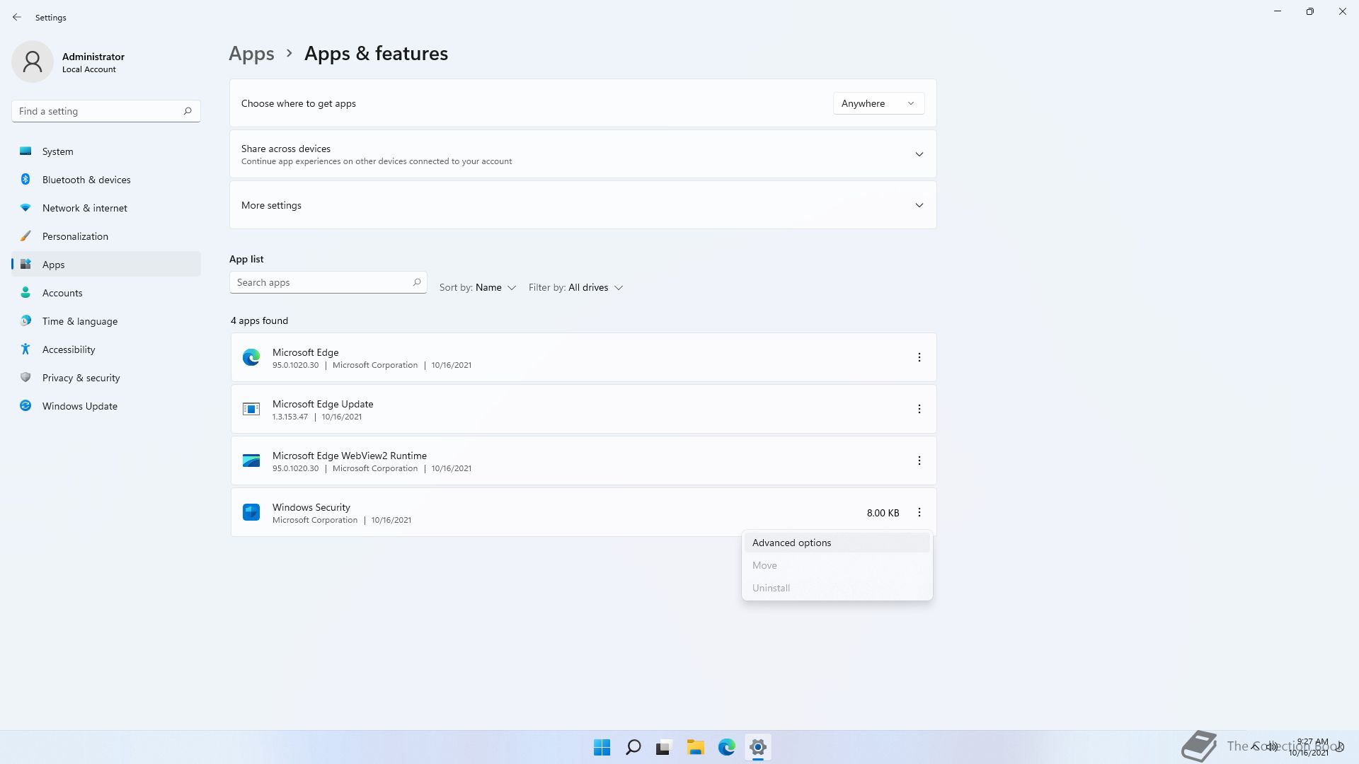
Task: Click the magnifier icon in Search apps
Action: tap(417, 282)
